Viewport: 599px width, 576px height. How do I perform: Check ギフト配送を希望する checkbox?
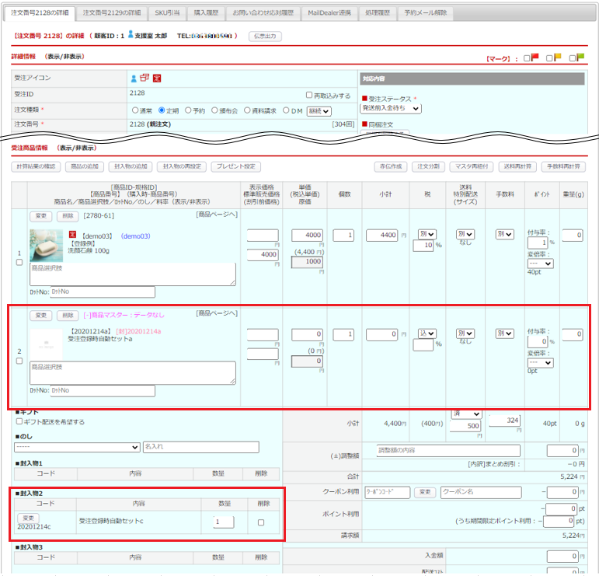click(x=19, y=421)
